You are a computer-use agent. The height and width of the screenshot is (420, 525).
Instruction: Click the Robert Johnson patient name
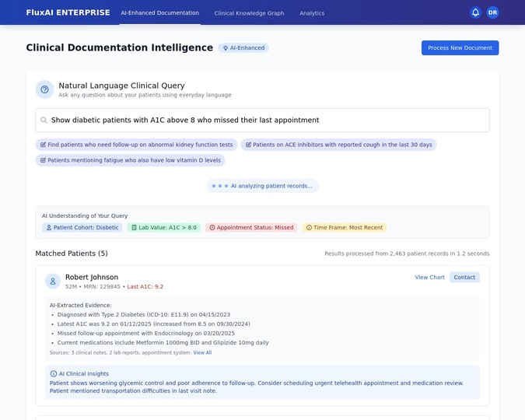[92, 277]
